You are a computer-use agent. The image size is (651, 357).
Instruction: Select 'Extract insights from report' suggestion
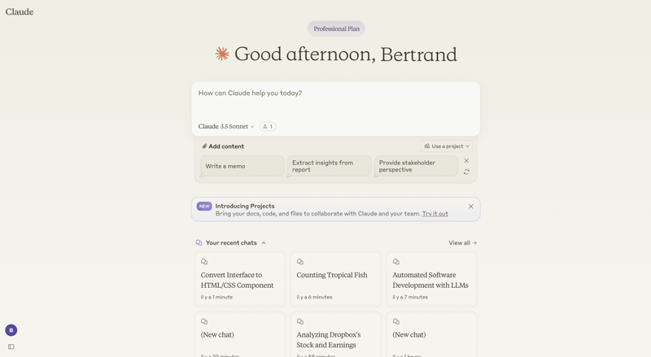(x=330, y=166)
